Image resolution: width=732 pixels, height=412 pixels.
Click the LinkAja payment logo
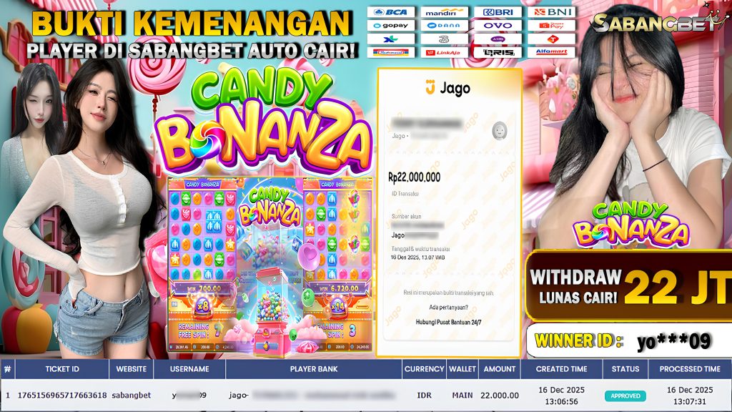tap(445, 52)
